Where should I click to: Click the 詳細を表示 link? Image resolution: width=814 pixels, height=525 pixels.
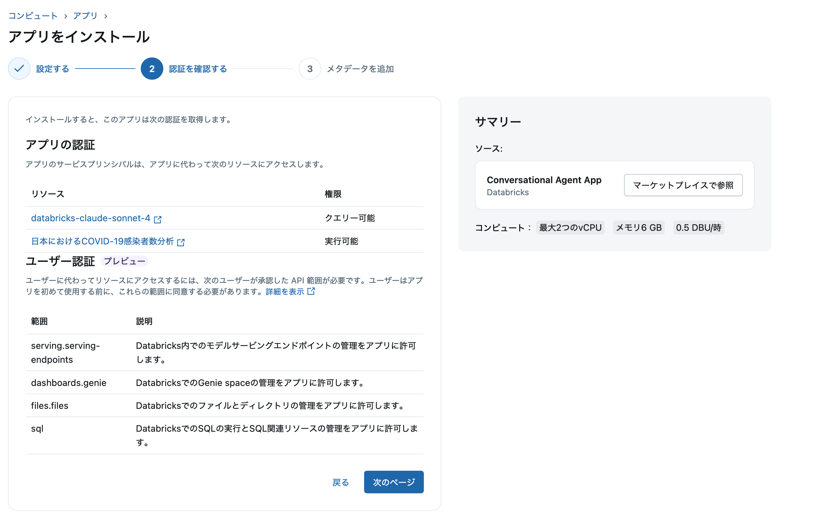[x=285, y=291]
